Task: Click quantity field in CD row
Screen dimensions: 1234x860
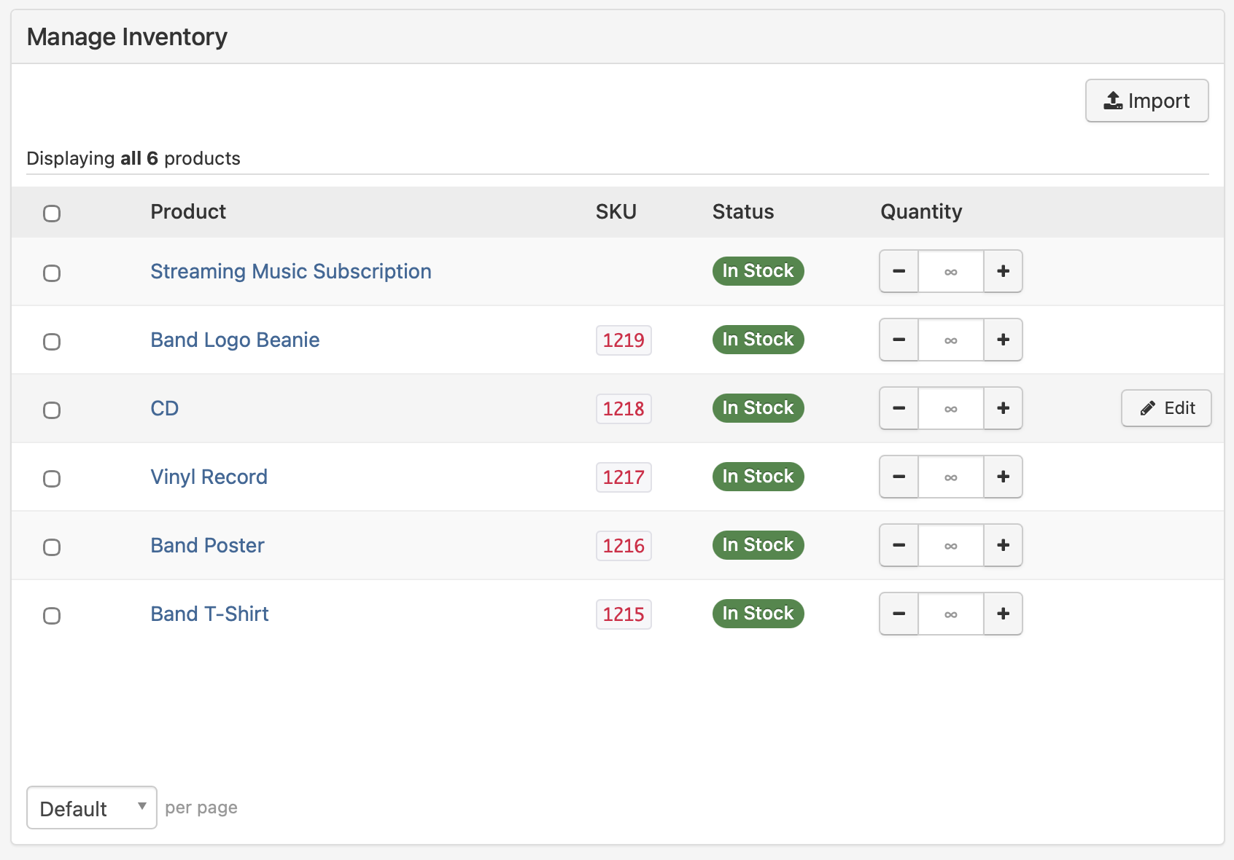Action: 951,408
